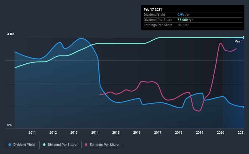Click the 'Earnings Per Share' row label in tooltip
Screen dimensions: 249x154
click(x=158, y=25)
